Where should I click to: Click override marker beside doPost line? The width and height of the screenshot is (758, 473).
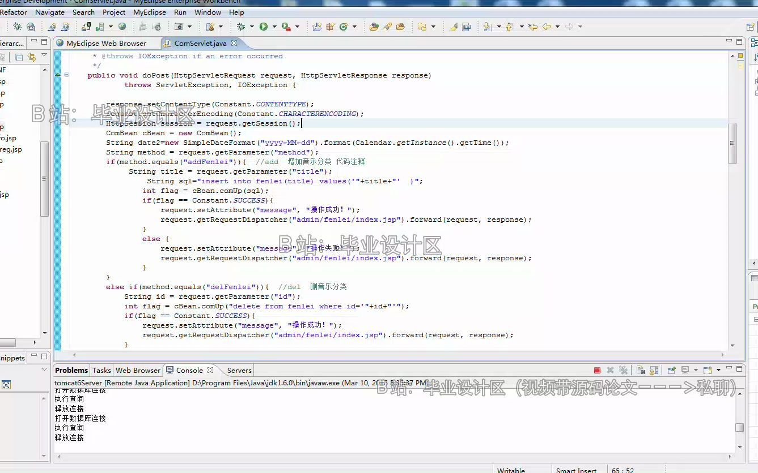58,75
